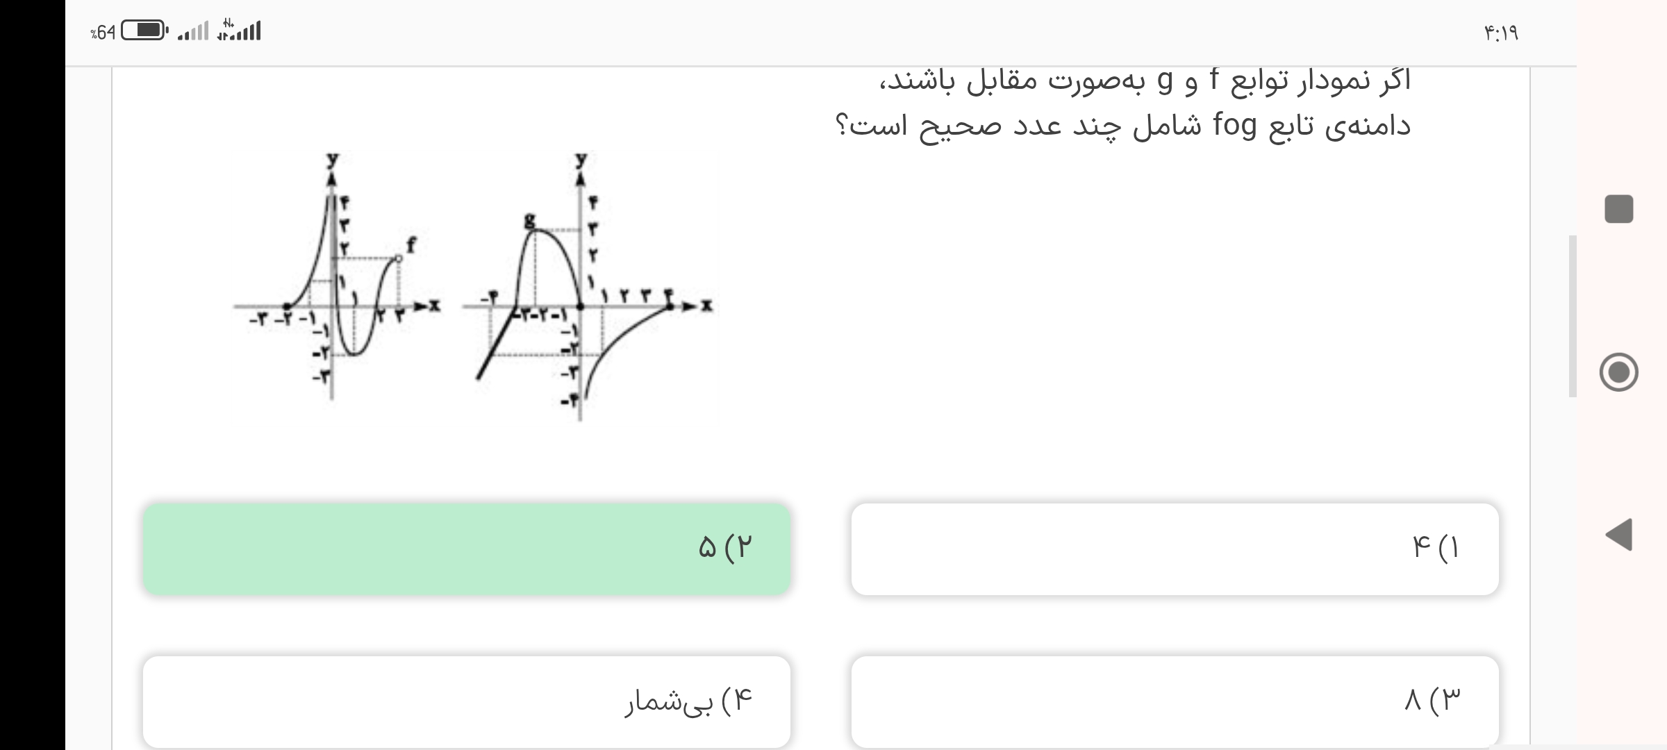Tap the graph of function g
The width and height of the screenshot is (1667, 750).
point(589,286)
